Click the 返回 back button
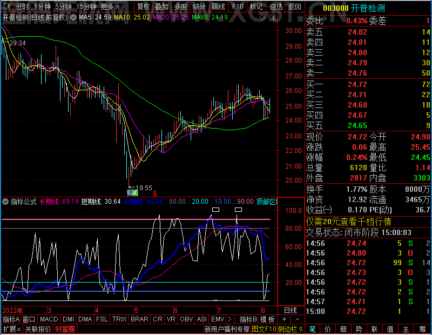The width and height of the screenshot is (432, 335). tap(294, 6)
